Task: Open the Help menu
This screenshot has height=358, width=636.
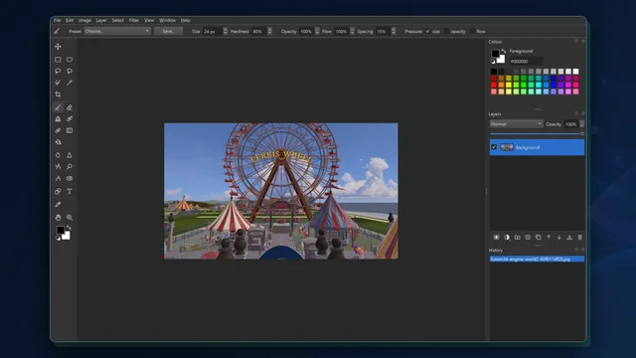Action: click(186, 20)
